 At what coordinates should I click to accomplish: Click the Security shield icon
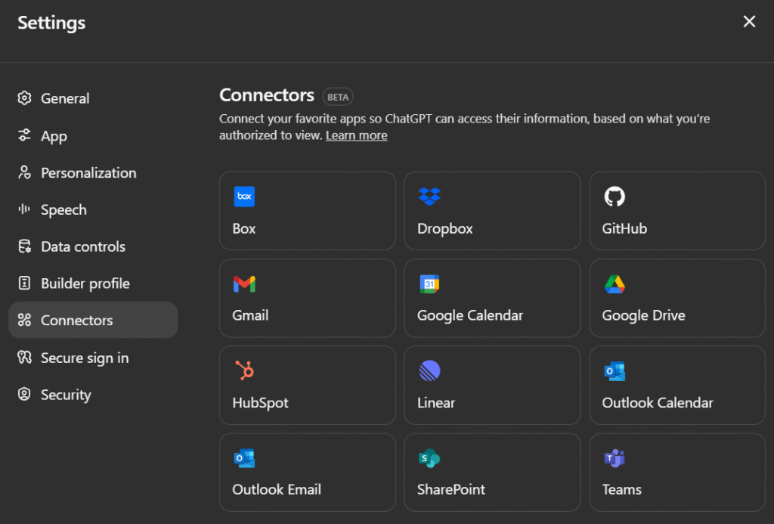coord(24,394)
